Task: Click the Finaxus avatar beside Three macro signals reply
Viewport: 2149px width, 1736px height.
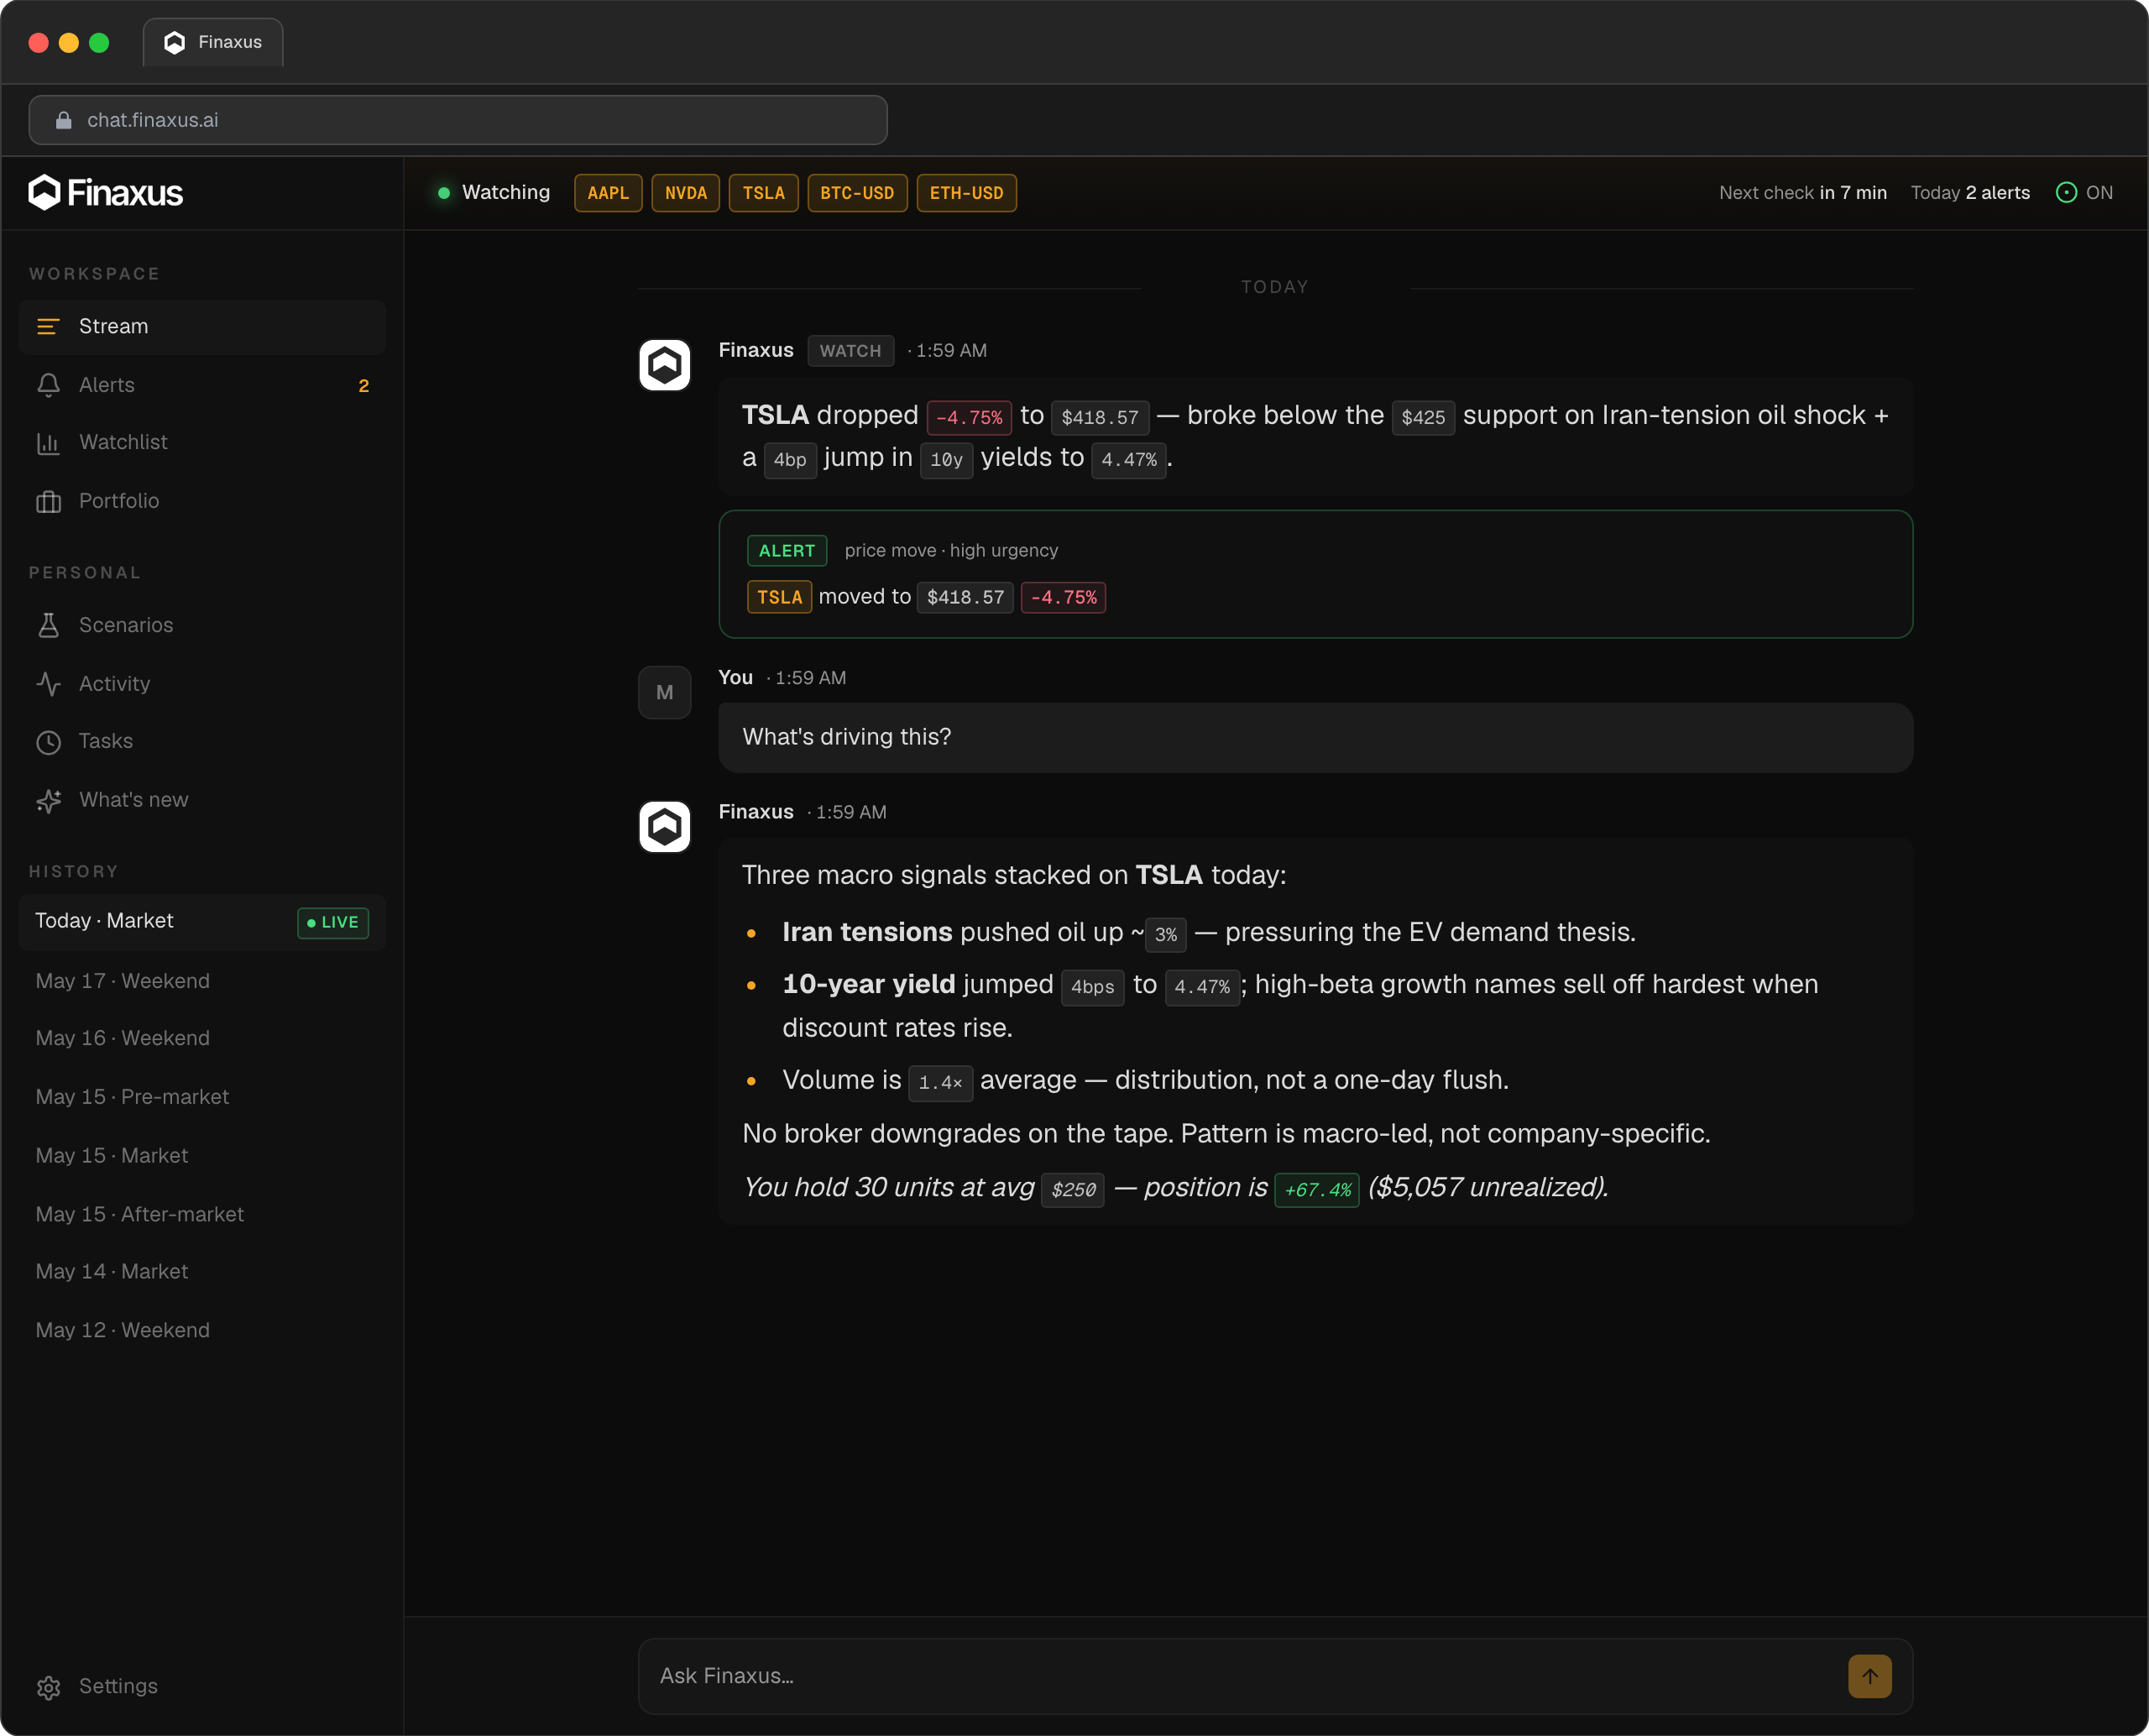Action: click(664, 826)
